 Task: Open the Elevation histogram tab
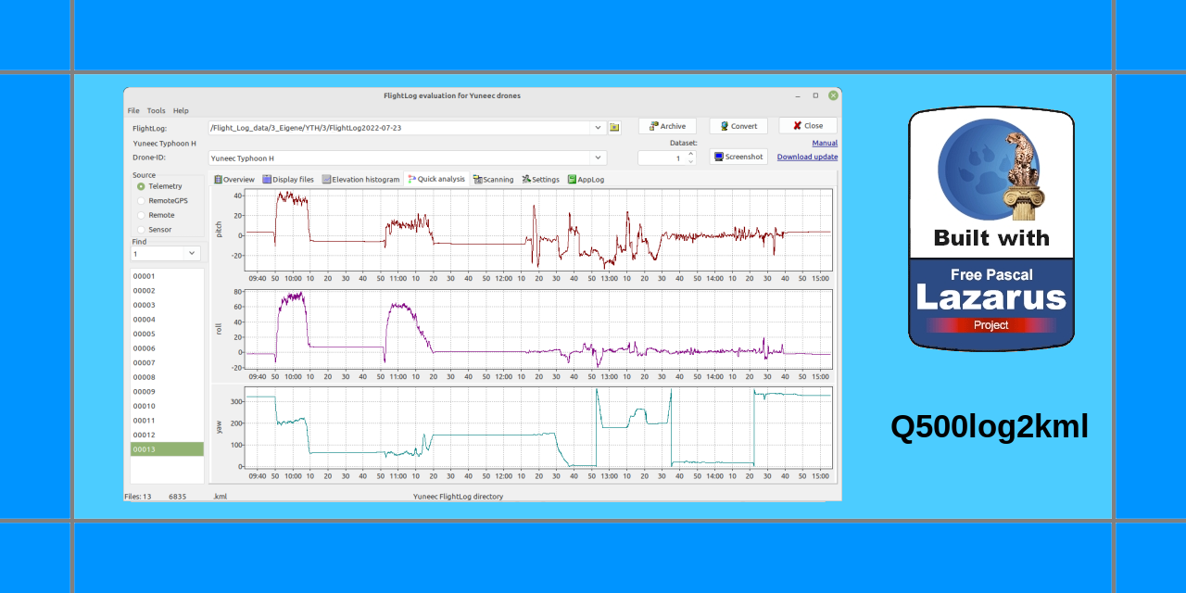360,180
